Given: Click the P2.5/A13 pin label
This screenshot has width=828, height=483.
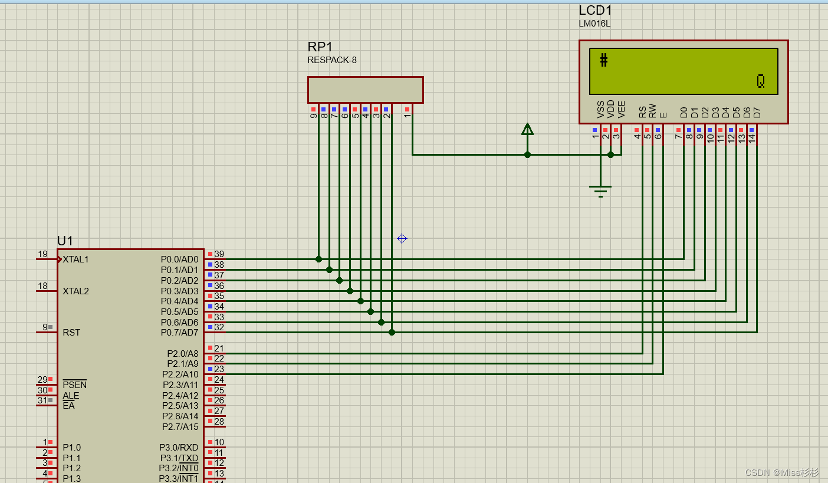Looking at the screenshot, I should point(180,406).
